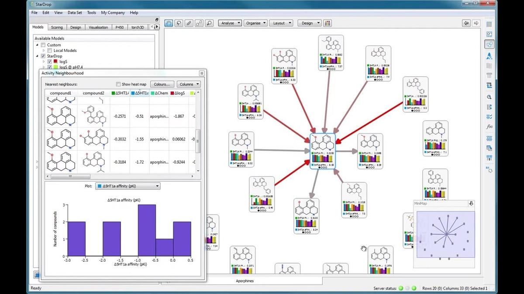Screen dimensions: 524x294
Task: Click the Colours... button
Action: click(x=162, y=84)
